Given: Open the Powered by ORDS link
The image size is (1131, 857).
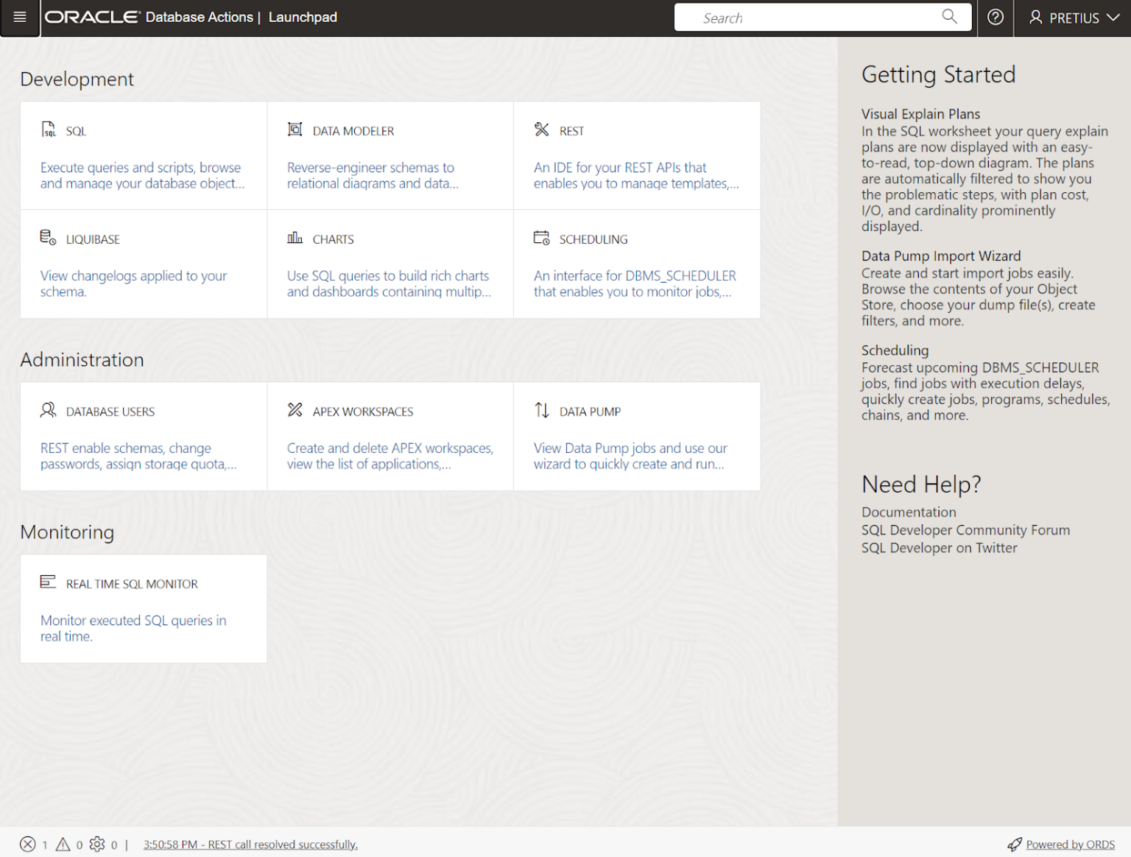Looking at the screenshot, I should 1070,844.
